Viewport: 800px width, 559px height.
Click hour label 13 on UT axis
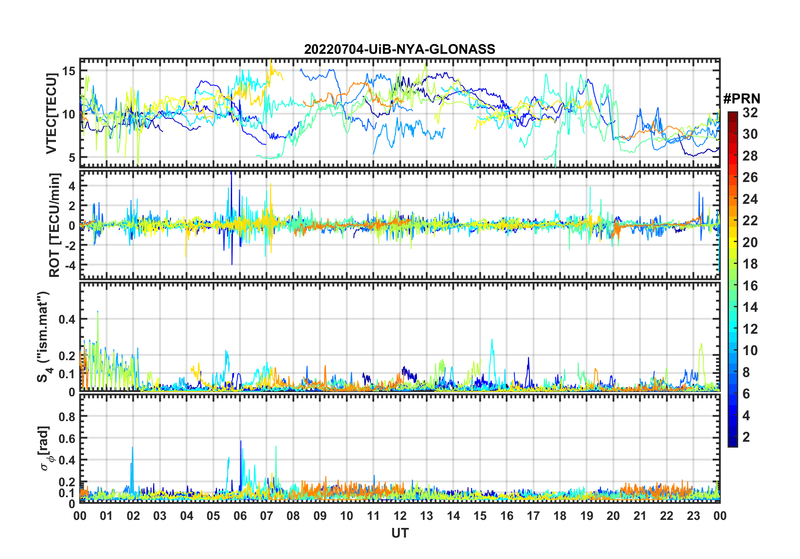click(x=426, y=516)
